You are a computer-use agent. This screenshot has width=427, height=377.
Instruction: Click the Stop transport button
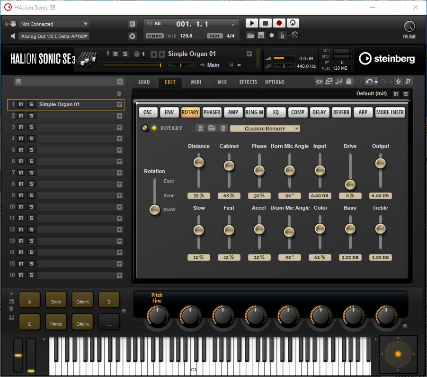pyautogui.click(x=265, y=23)
